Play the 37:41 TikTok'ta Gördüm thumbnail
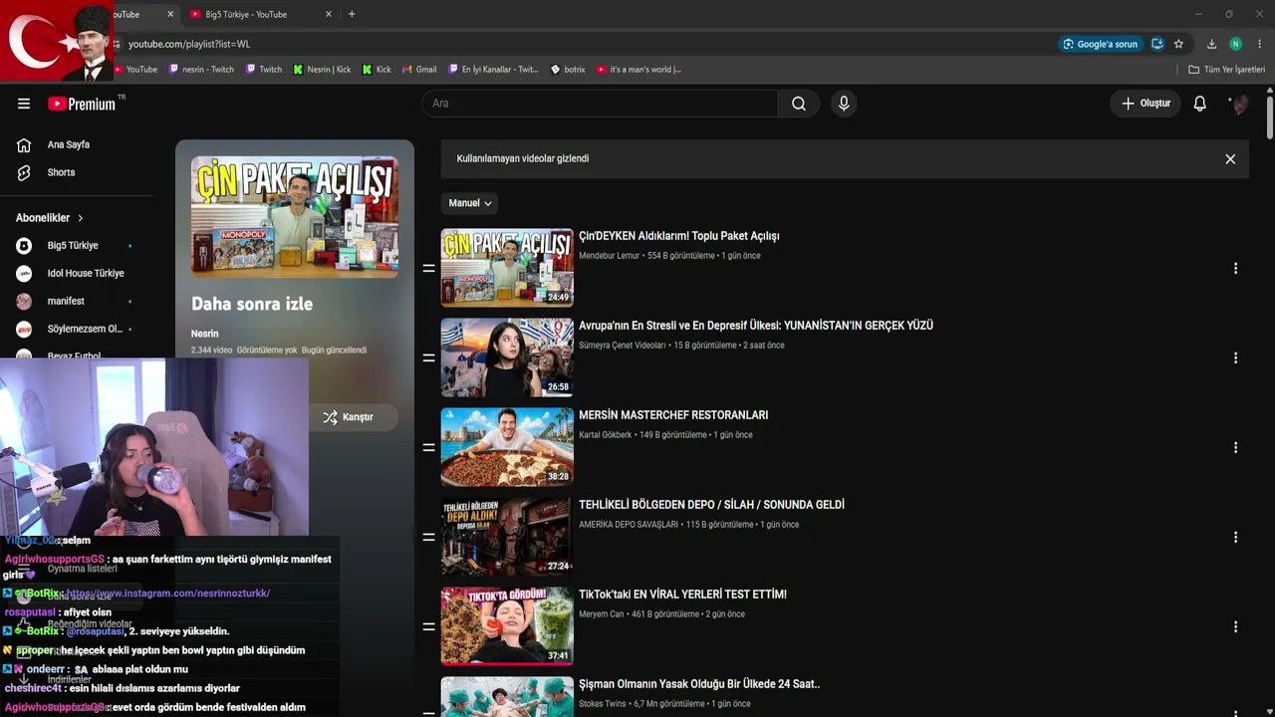 click(x=507, y=625)
